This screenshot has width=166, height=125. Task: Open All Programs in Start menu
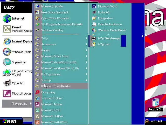point(17,104)
